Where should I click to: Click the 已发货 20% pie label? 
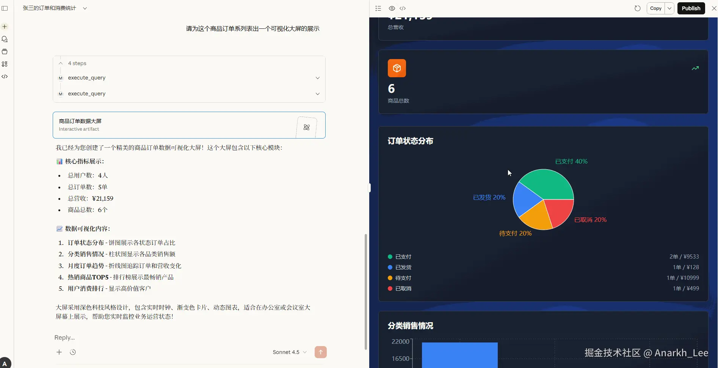pyautogui.click(x=489, y=198)
